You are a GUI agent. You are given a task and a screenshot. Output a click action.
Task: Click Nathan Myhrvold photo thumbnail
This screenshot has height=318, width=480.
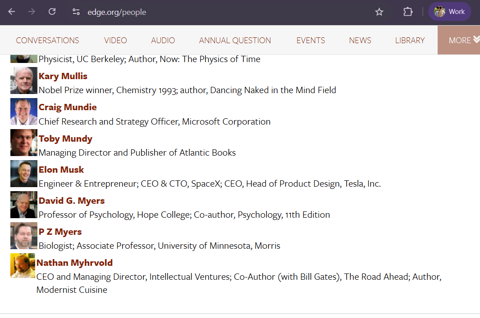click(x=23, y=265)
